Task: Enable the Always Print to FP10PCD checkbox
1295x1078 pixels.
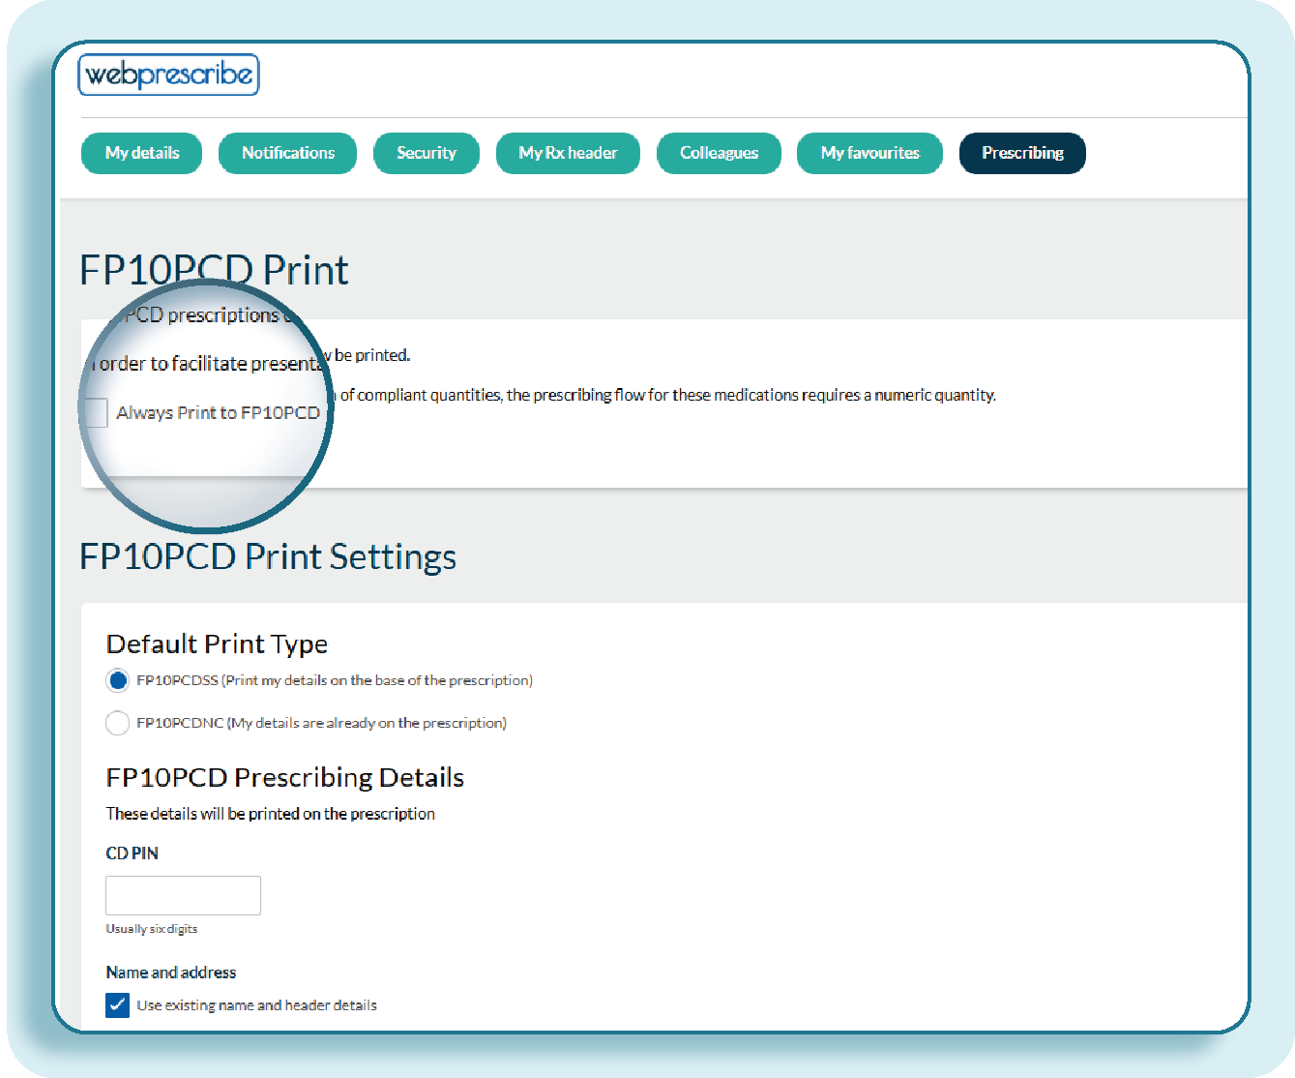Action: (x=95, y=412)
